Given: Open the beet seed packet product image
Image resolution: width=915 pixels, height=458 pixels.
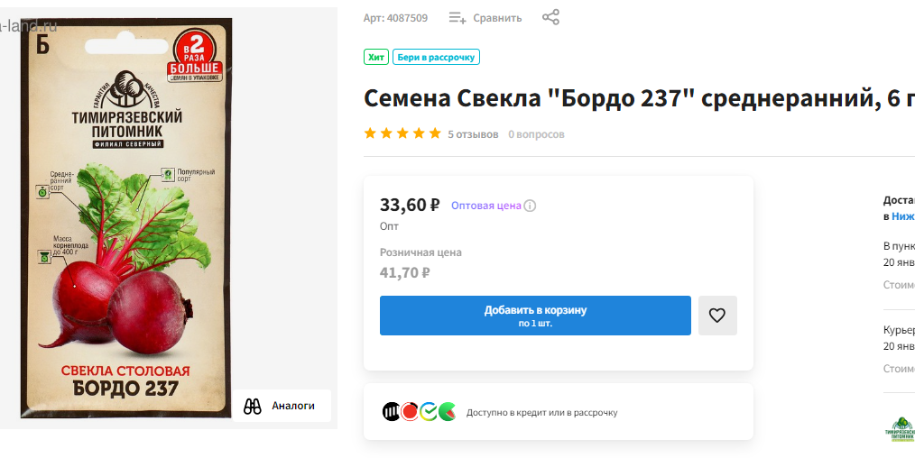Looking at the screenshot, I should pyautogui.click(x=128, y=216).
